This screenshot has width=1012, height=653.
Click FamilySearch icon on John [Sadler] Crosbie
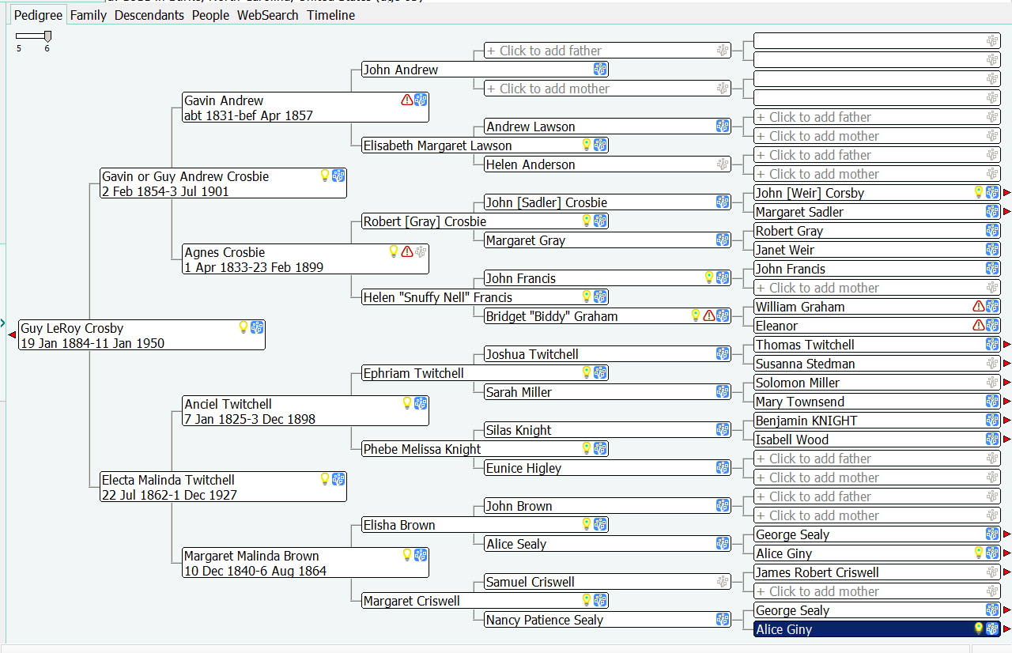tap(723, 202)
